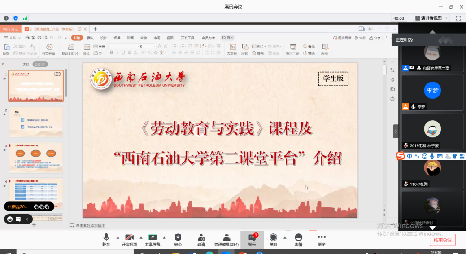The image size is (466, 254).
Task: Close the 劳动教育 document tab
Action: click(x=85, y=29)
